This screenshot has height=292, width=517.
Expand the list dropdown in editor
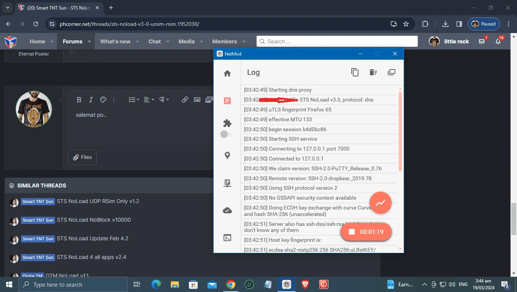134,100
